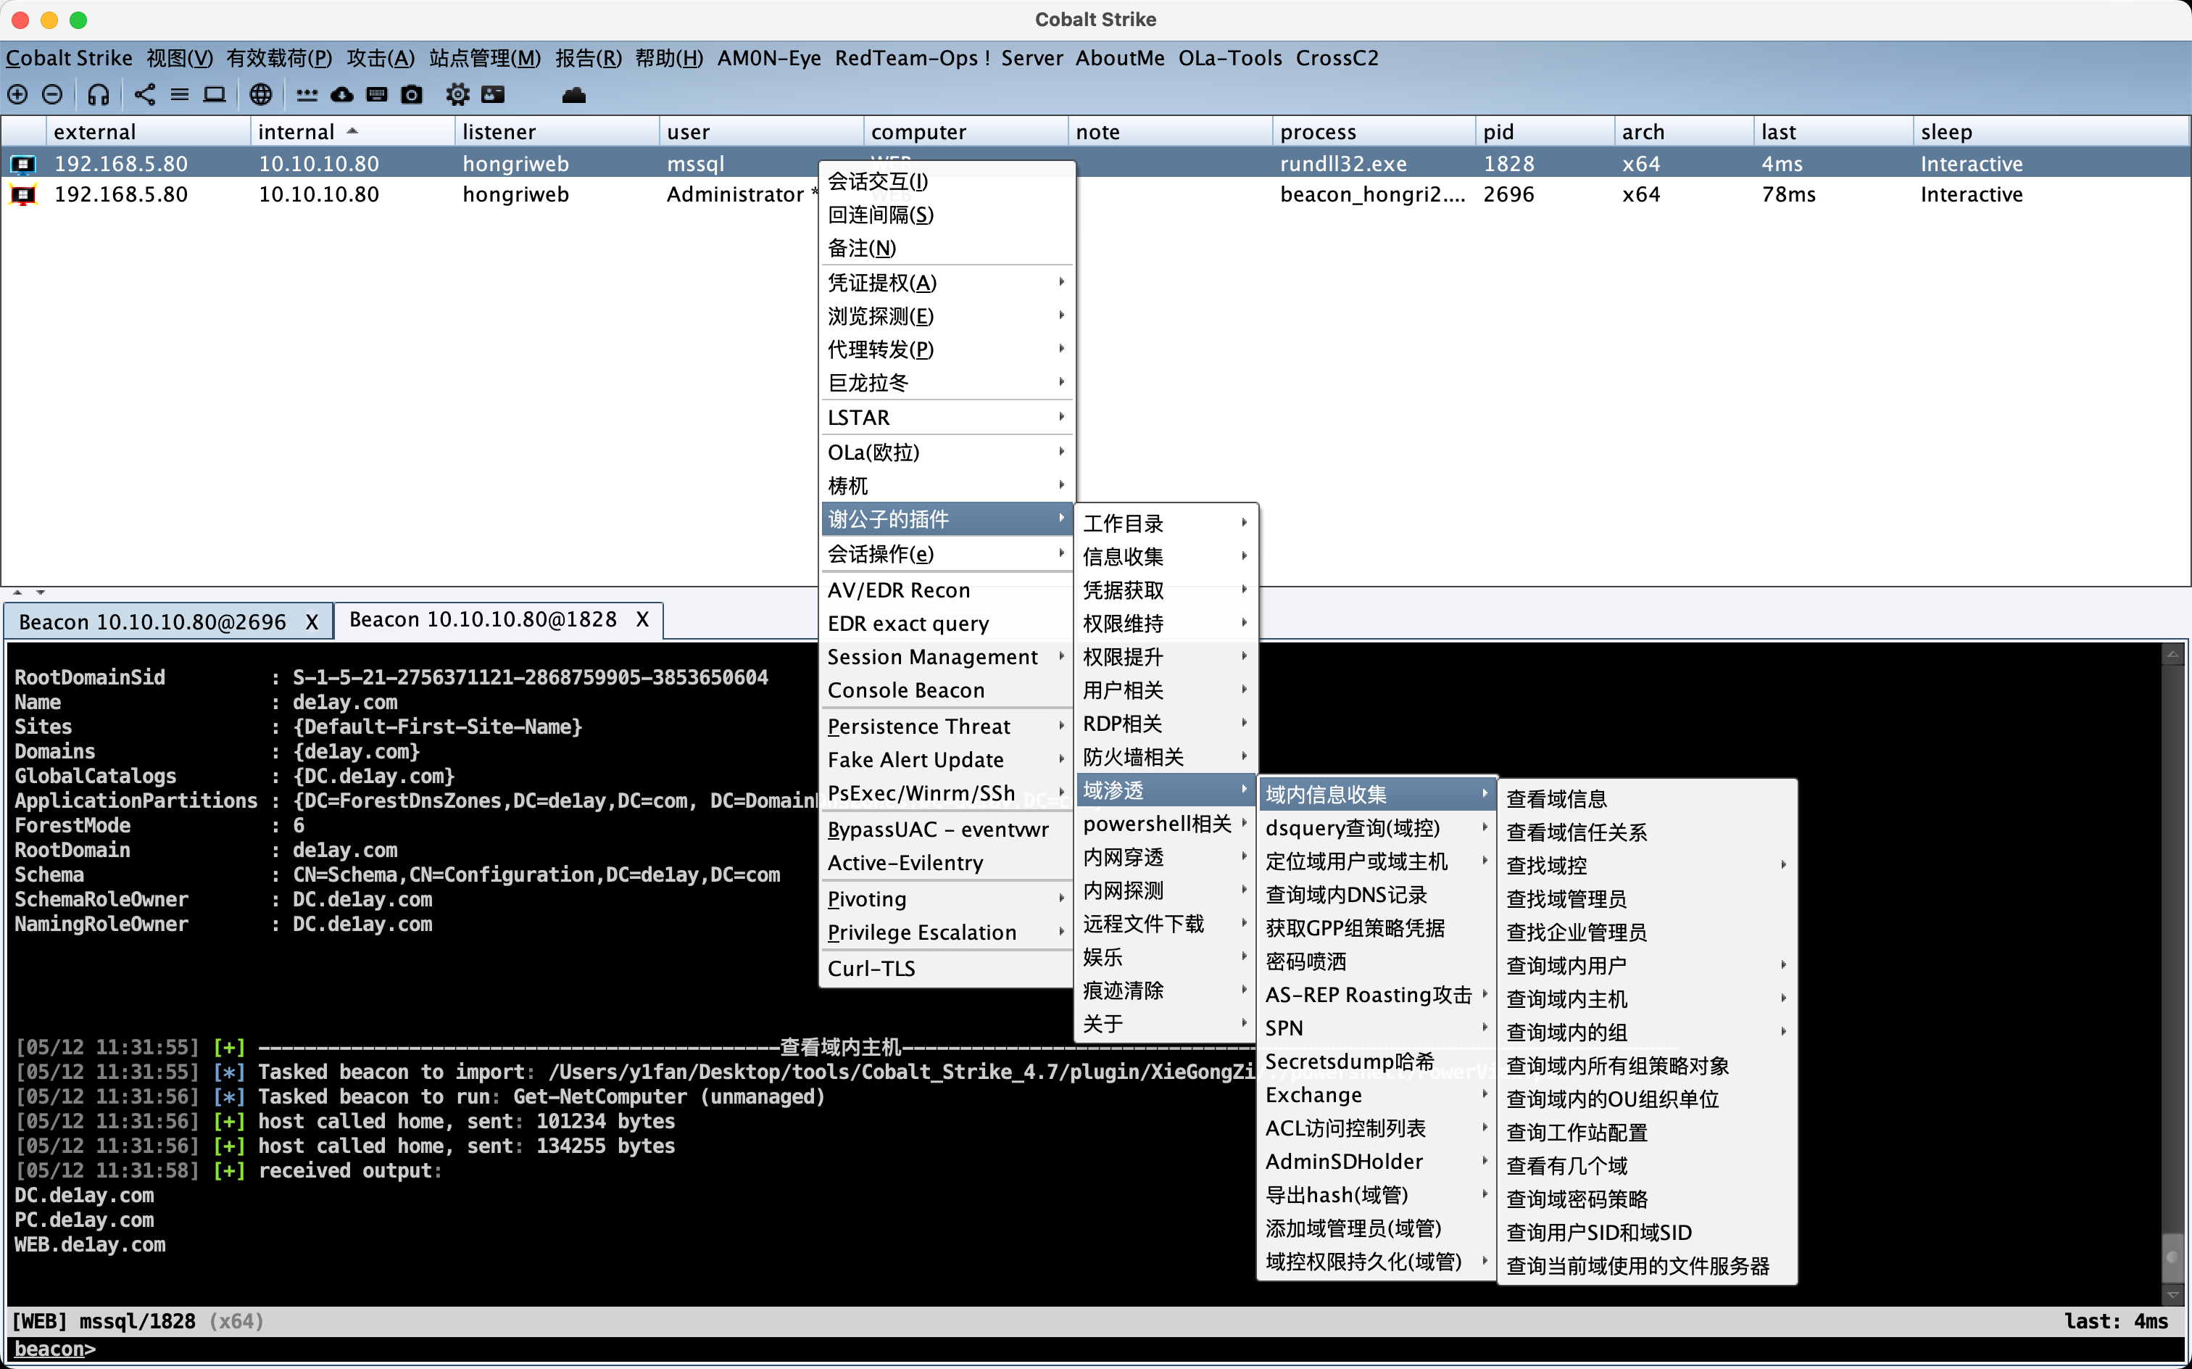2192x1369 pixels.
Task: Open the credentials asterisks toolbar icon
Action: click(307, 94)
